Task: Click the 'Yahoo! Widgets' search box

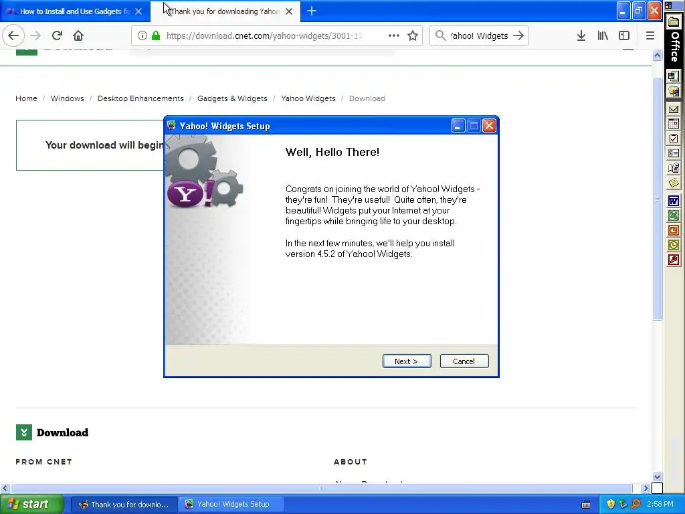Action: (x=479, y=36)
